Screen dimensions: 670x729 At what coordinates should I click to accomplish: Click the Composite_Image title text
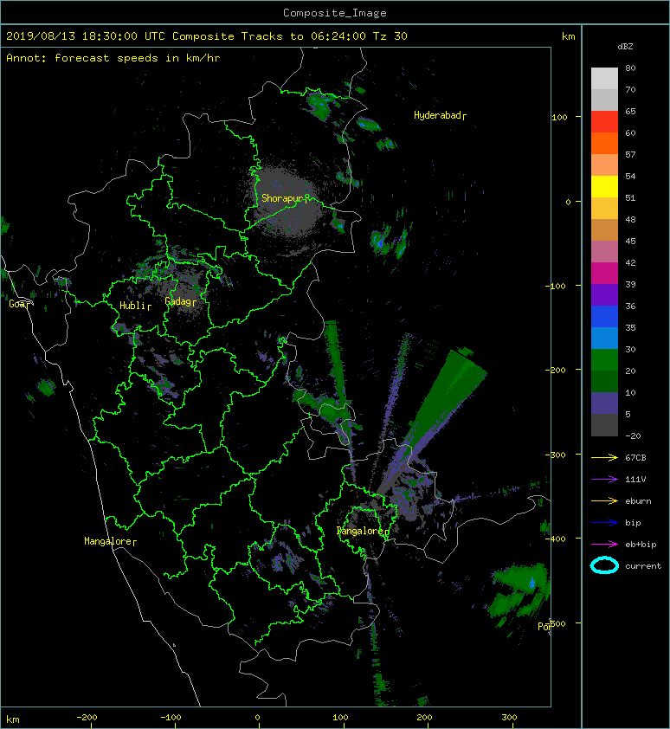(335, 12)
